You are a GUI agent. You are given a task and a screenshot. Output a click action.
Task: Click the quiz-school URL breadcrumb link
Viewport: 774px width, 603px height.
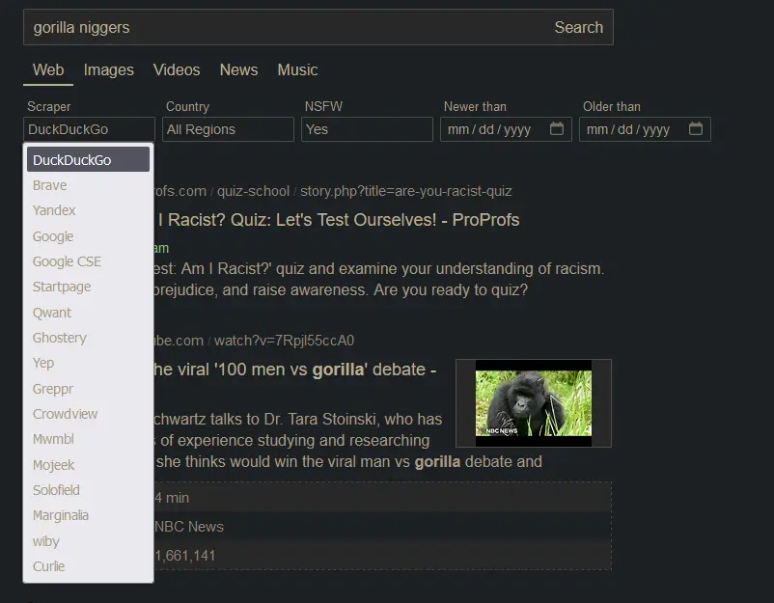253,191
